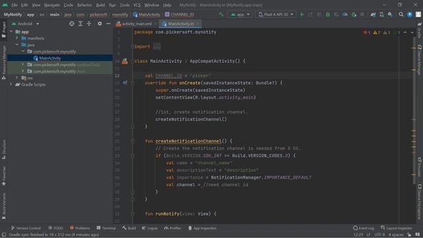
Task: Click Select Opened File target icon
Action: pyautogui.click(x=72, y=24)
